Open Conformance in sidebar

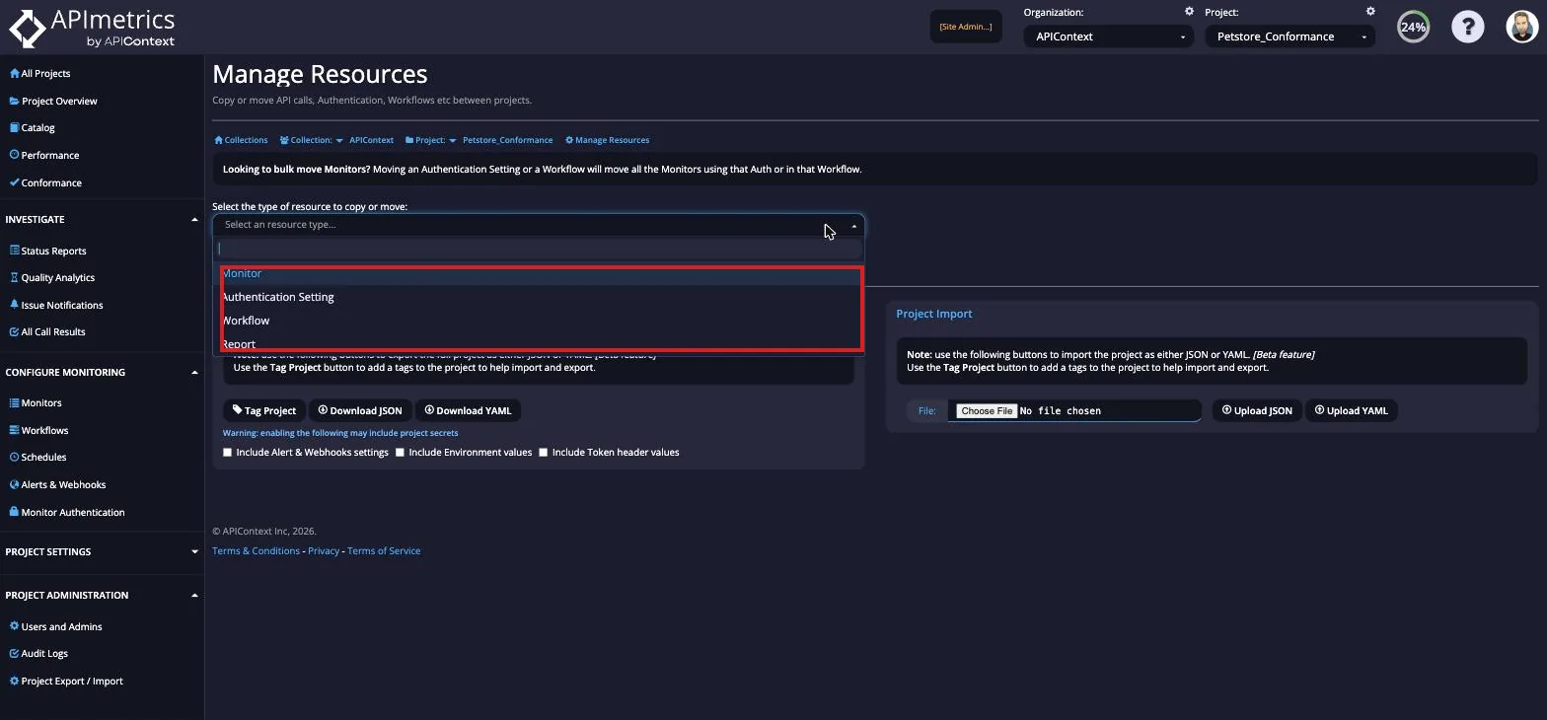[x=45, y=182]
